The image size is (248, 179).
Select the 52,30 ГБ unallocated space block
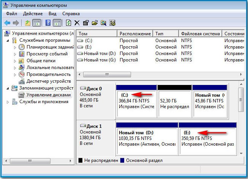click(x=174, y=102)
